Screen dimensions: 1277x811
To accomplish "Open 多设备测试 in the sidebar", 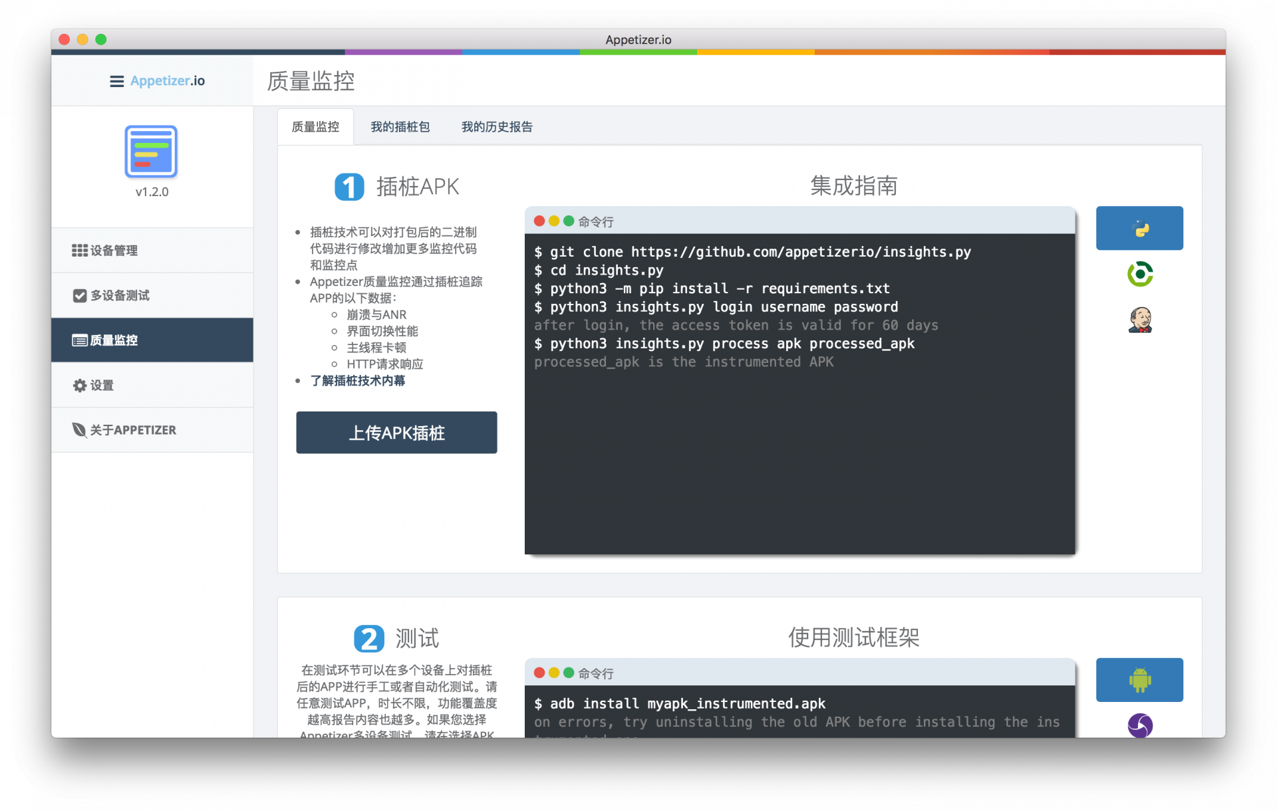I will 152,295.
